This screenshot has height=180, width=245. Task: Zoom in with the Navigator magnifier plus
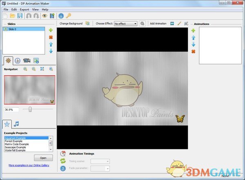pos(25,69)
